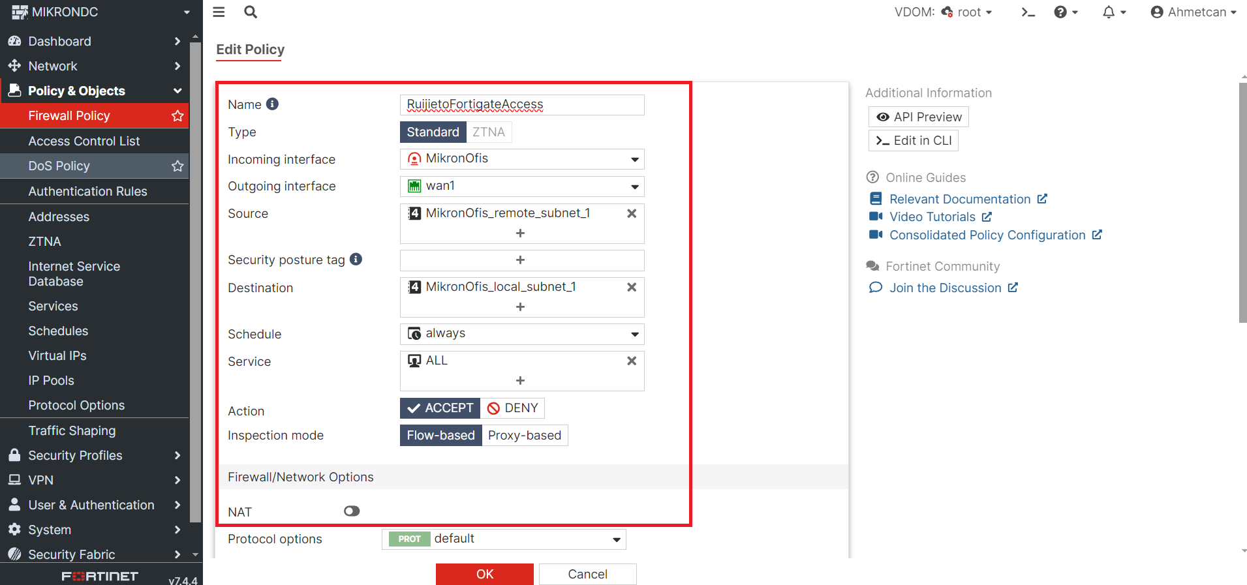Click the System gear icon
Viewport: 1247px width, 585px height.
(14, 529)
